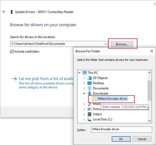The height and width of the screenshot is (145, 156).
Task: Select the Desktop folder icon
Action: point(90,83)
